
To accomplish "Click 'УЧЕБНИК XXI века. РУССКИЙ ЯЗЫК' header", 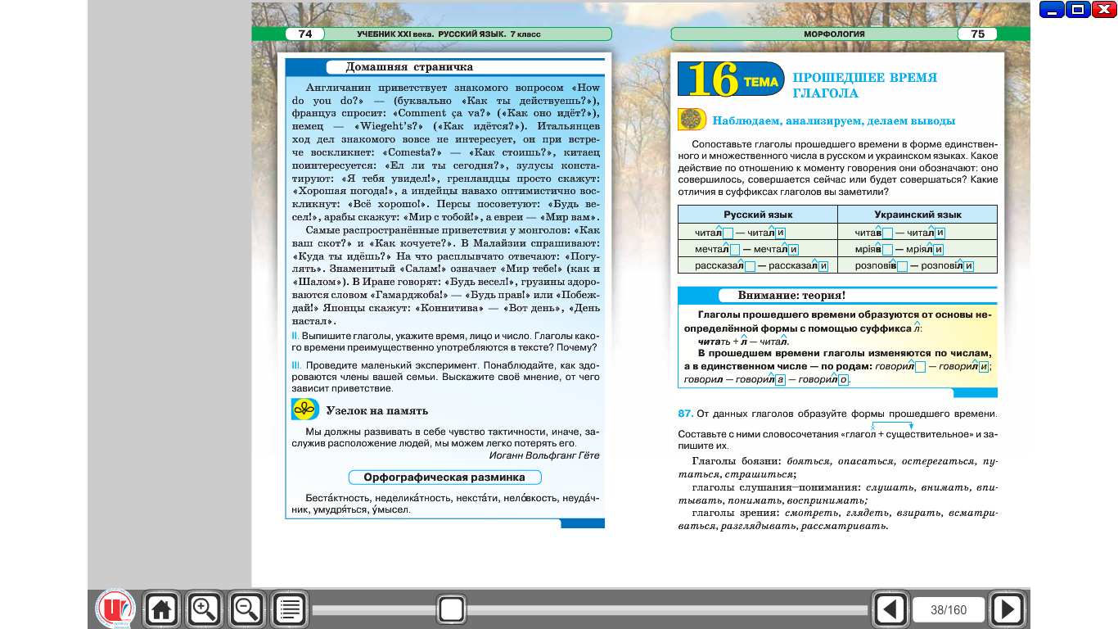I will pyautogui.click(x=449, y=34).
